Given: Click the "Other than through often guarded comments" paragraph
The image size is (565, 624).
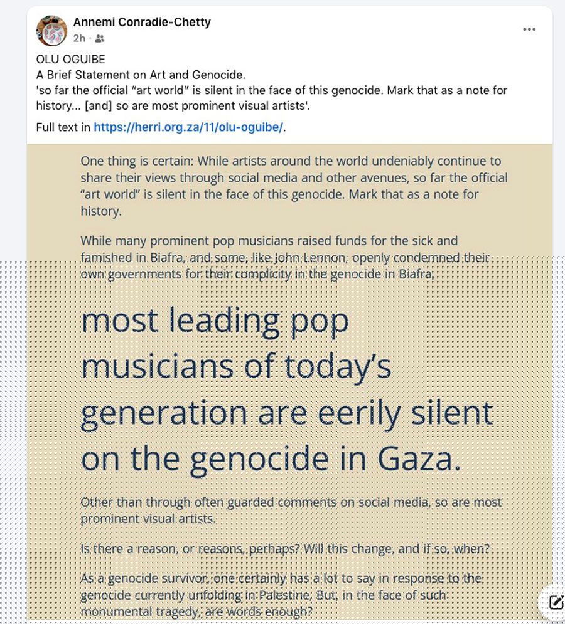Looking at the screenshot, I should (291, 510).
